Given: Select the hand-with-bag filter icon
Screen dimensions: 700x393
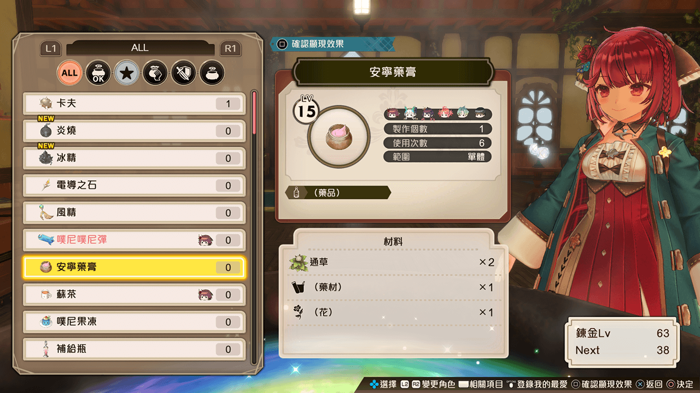Looking at the screenshot, I should tap(155, 73).
